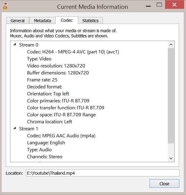Click the scrollbar down arrow
Image resolution: width=186 pixels, height=195 pixels.
point(171,158)
